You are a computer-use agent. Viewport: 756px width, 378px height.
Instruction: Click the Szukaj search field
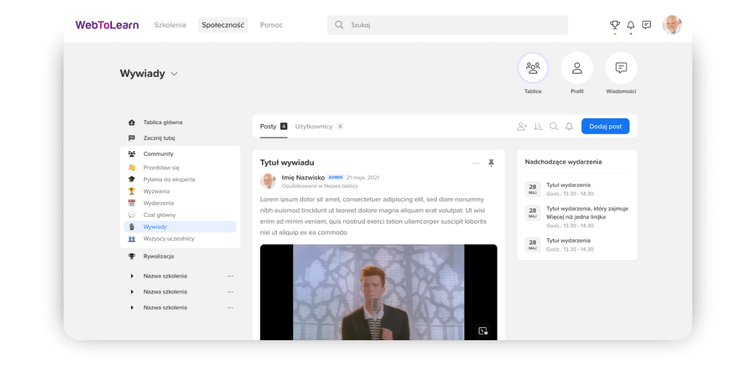click(x=447, y=25)
